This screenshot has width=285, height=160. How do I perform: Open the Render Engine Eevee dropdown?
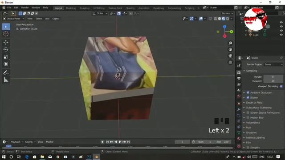click(x=273, y=64)
